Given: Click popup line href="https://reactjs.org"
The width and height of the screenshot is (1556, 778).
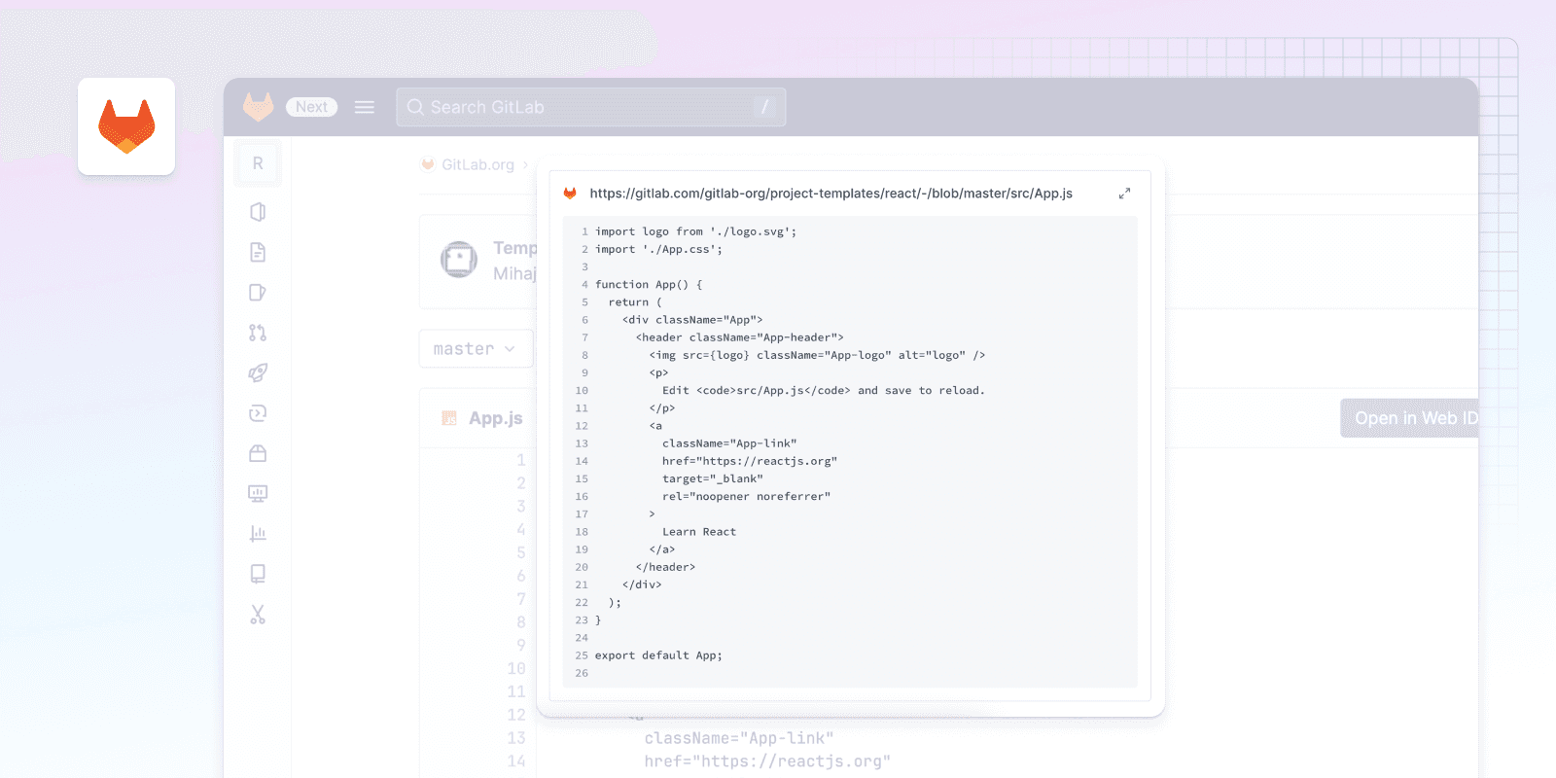Looking at the screenshot, I should (x=750, y=461).
